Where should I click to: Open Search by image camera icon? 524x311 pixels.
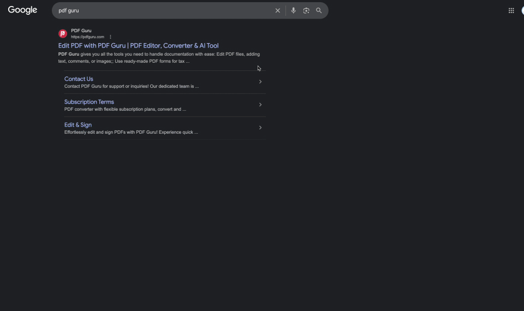(x=306, y=11)
